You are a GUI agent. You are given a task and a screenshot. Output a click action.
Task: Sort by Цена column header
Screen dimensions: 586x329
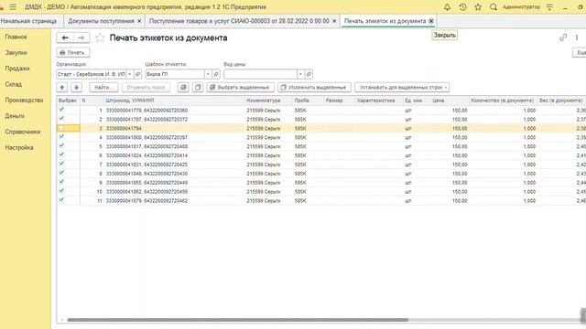pyautogui.click(x=450, y=101)
